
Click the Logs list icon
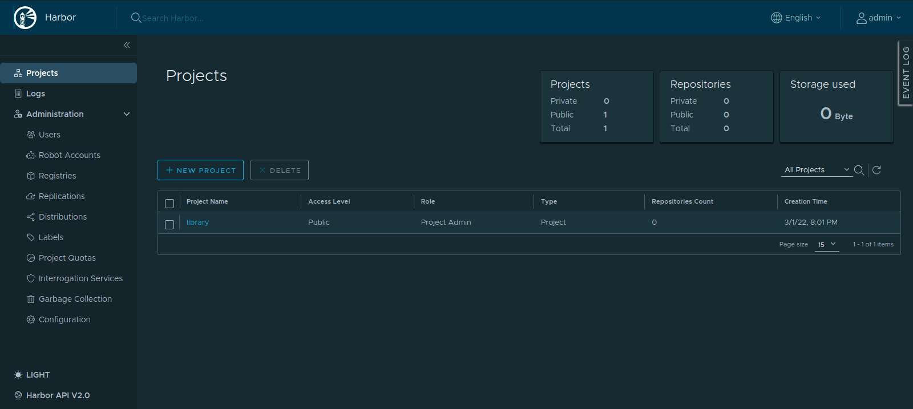click(x=18, y=94)
